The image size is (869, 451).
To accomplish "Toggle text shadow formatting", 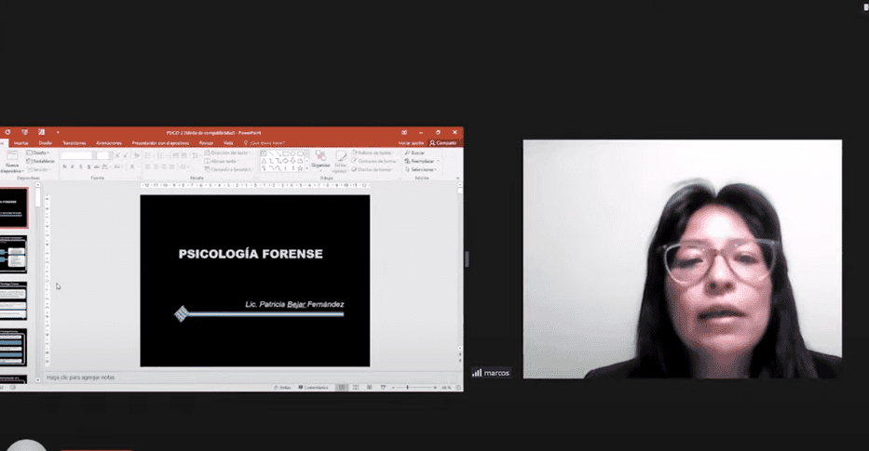I will pos(88,166).
